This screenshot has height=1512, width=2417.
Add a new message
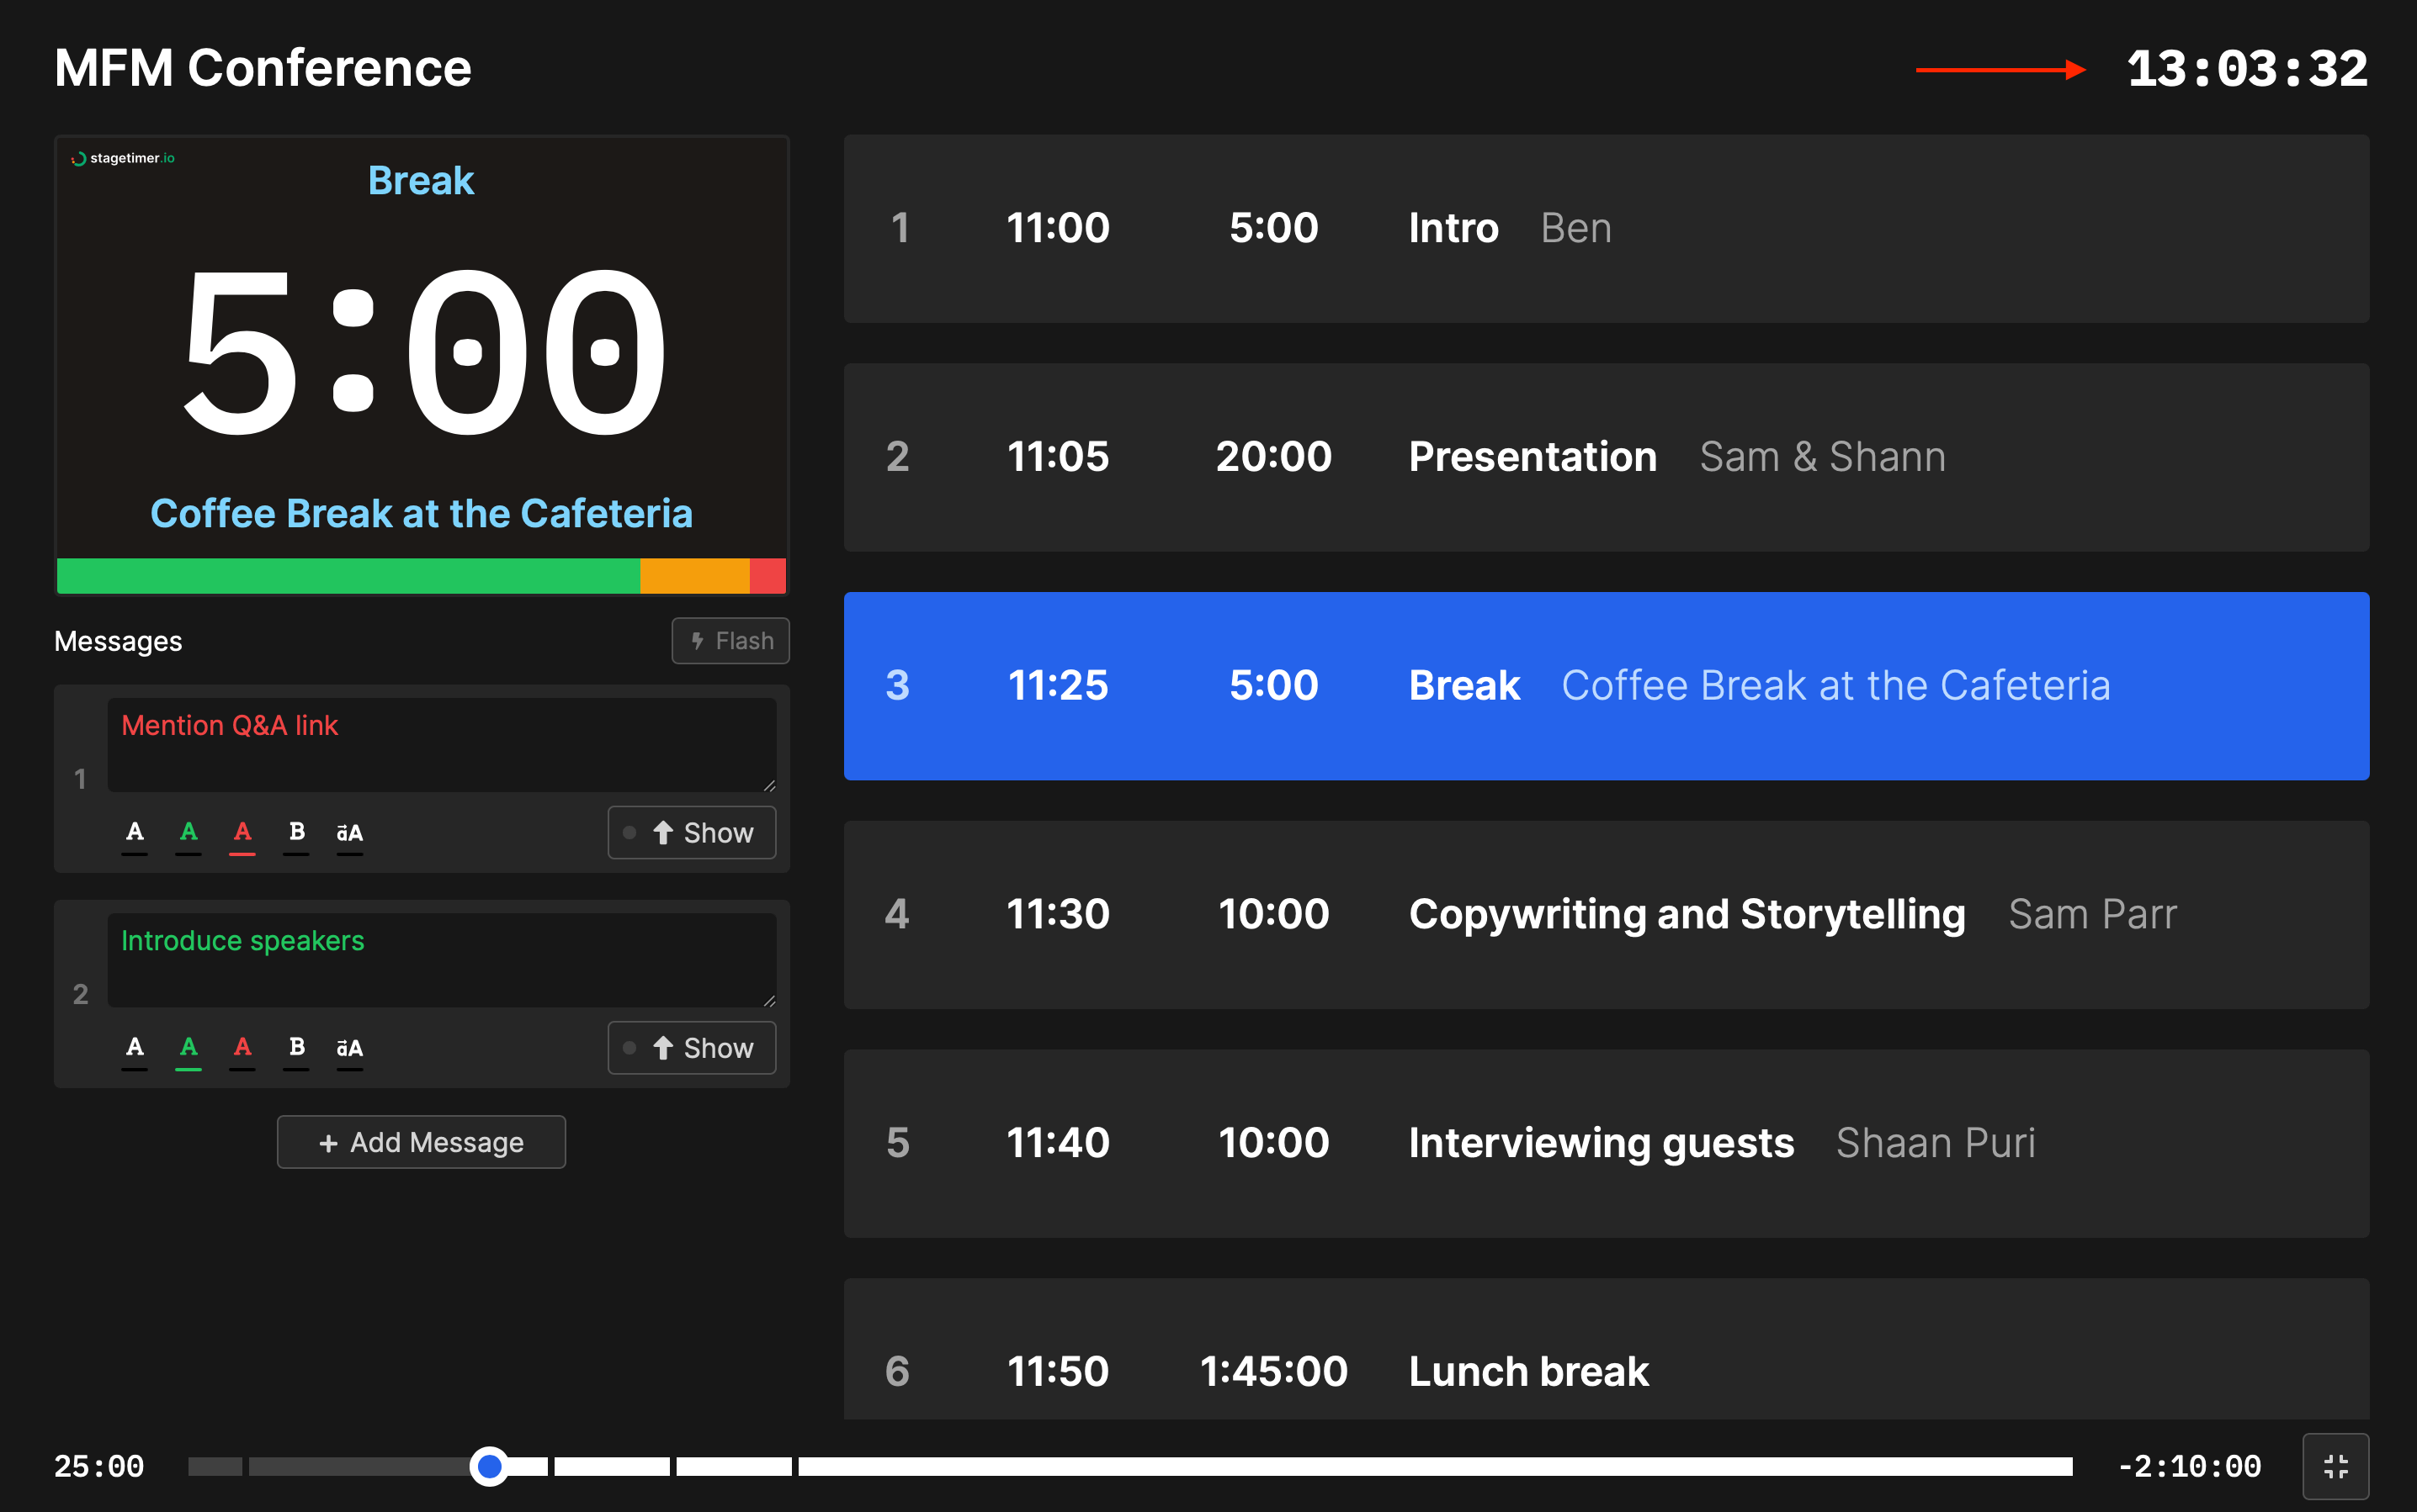422,1142
